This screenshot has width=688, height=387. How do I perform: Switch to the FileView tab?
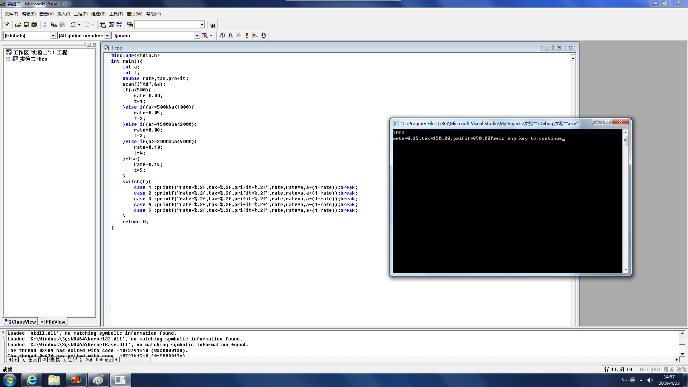(53, 322)
